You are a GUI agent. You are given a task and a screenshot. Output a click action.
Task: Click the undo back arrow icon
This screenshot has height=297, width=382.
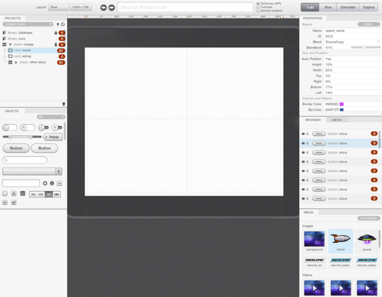point(103,7)
